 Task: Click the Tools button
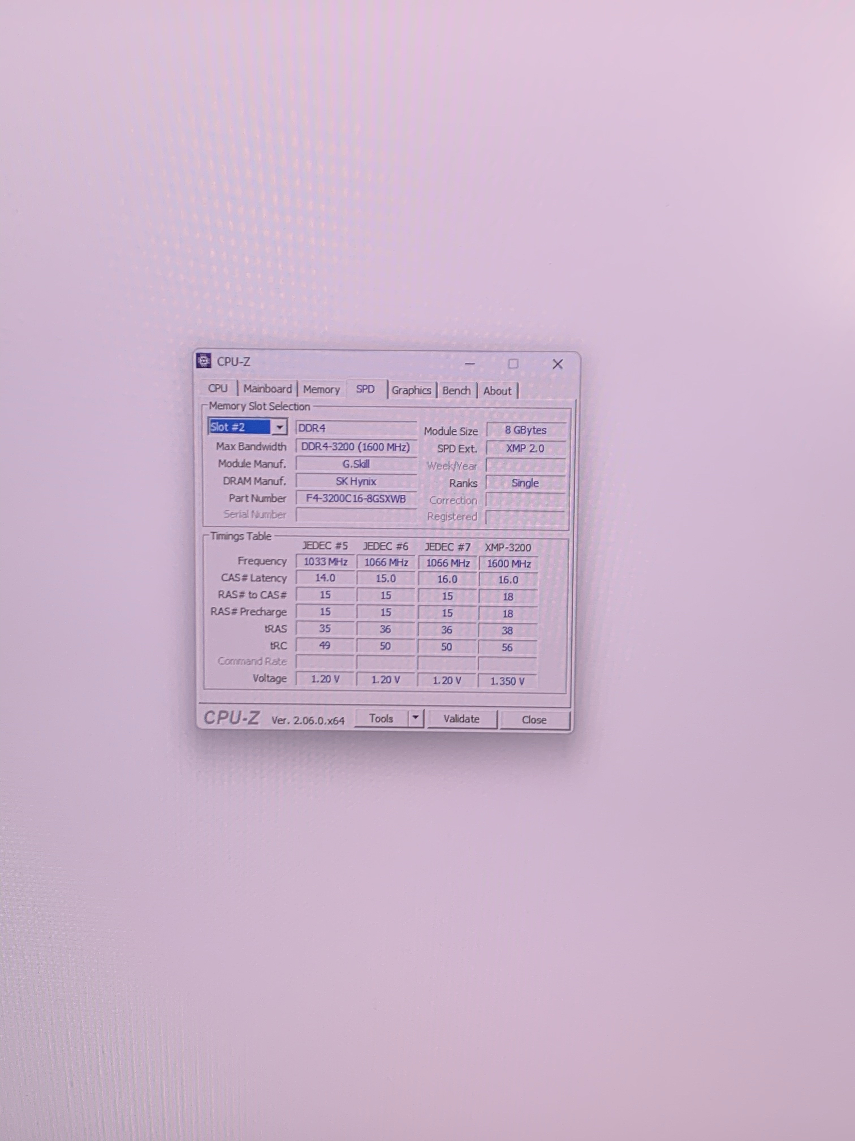[381, 718]
